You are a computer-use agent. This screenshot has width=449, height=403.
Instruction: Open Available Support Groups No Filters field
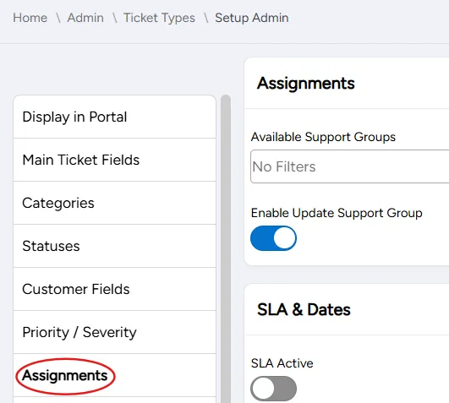pyautogui.click(x=349, y=166)
